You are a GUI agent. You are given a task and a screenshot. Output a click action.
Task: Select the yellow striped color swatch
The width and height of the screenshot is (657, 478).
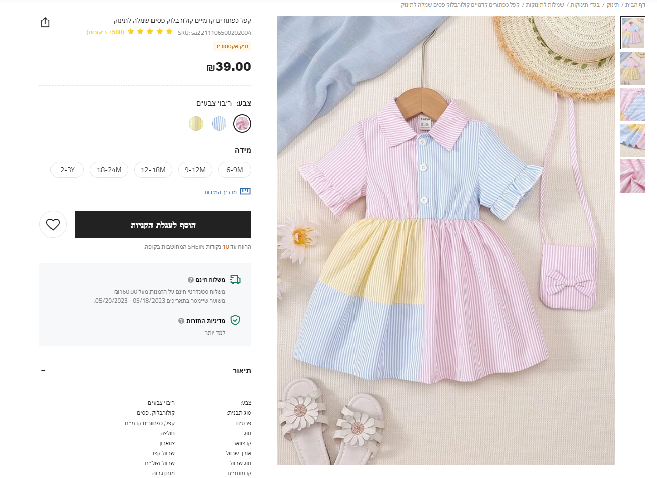coord(196,124)
